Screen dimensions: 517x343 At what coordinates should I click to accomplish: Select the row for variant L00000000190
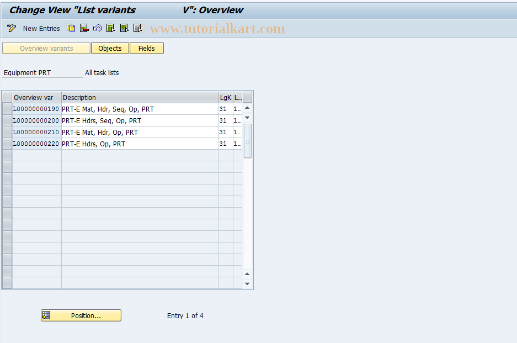pos(7,109)
